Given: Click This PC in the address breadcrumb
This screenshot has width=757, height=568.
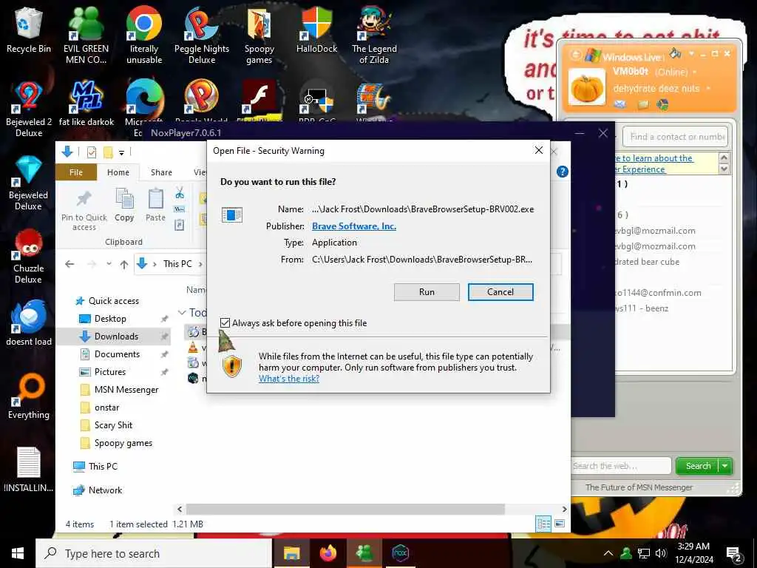Looking at the screenshot, I should [177, 264].
